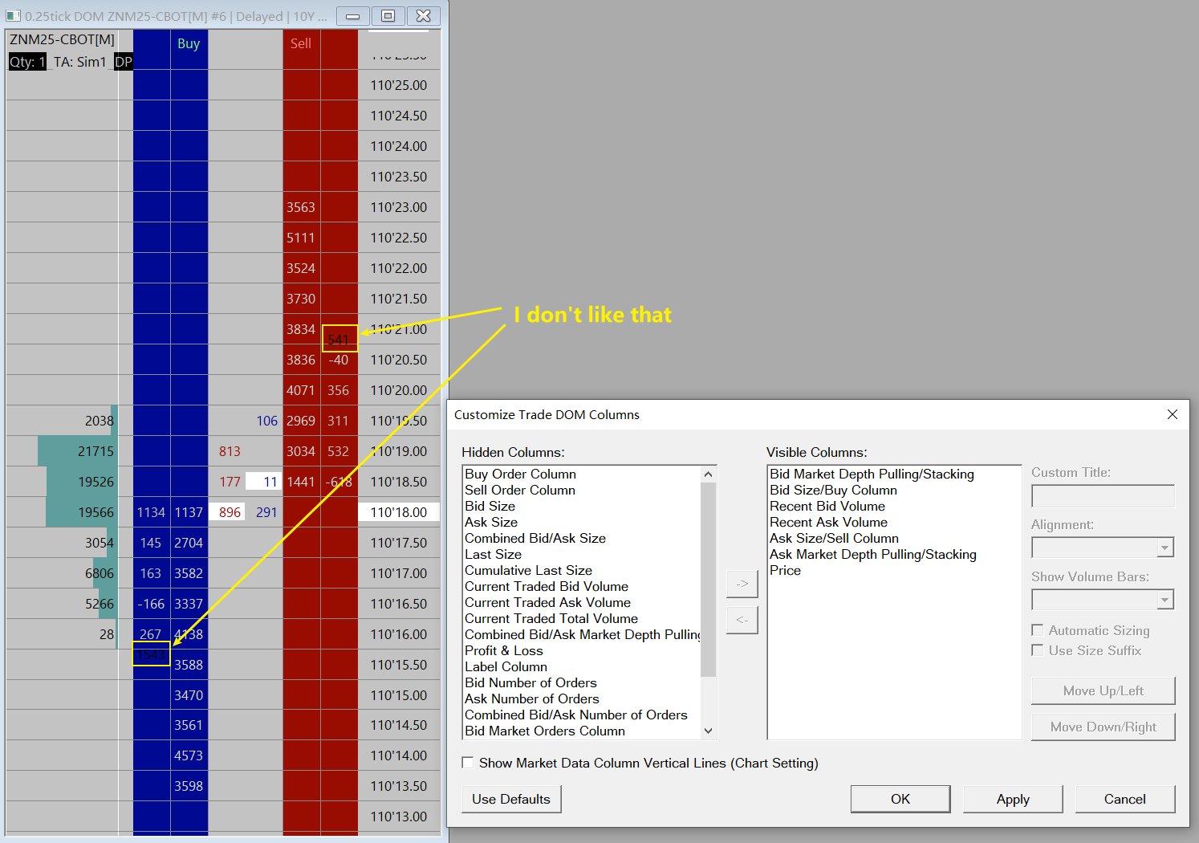Select Recent Bid Volume visible column

click(x=827, y=506)
